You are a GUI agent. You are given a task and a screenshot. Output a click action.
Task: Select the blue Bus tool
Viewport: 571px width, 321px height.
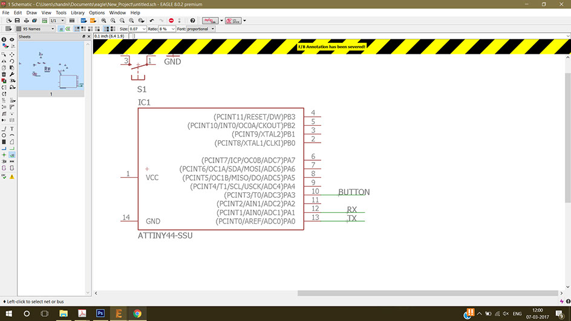pos(4,149)
